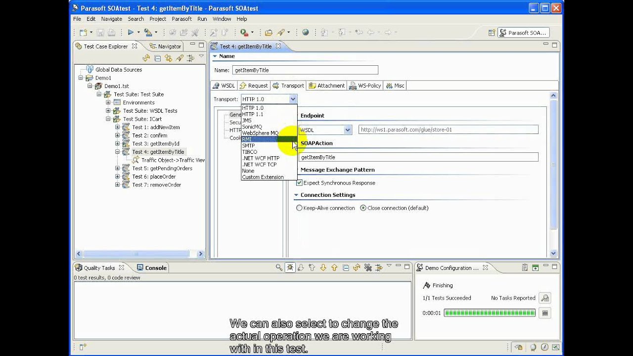Switch to the Request tab

(253, 86)
